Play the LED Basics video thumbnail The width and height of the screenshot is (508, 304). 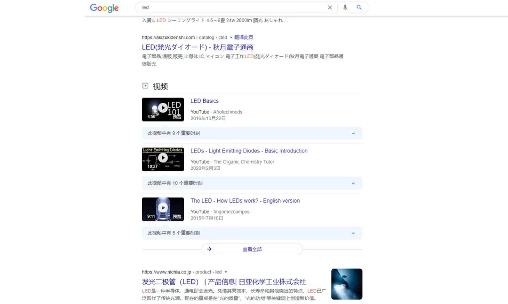pyautogui.click(x=163, y=109)
